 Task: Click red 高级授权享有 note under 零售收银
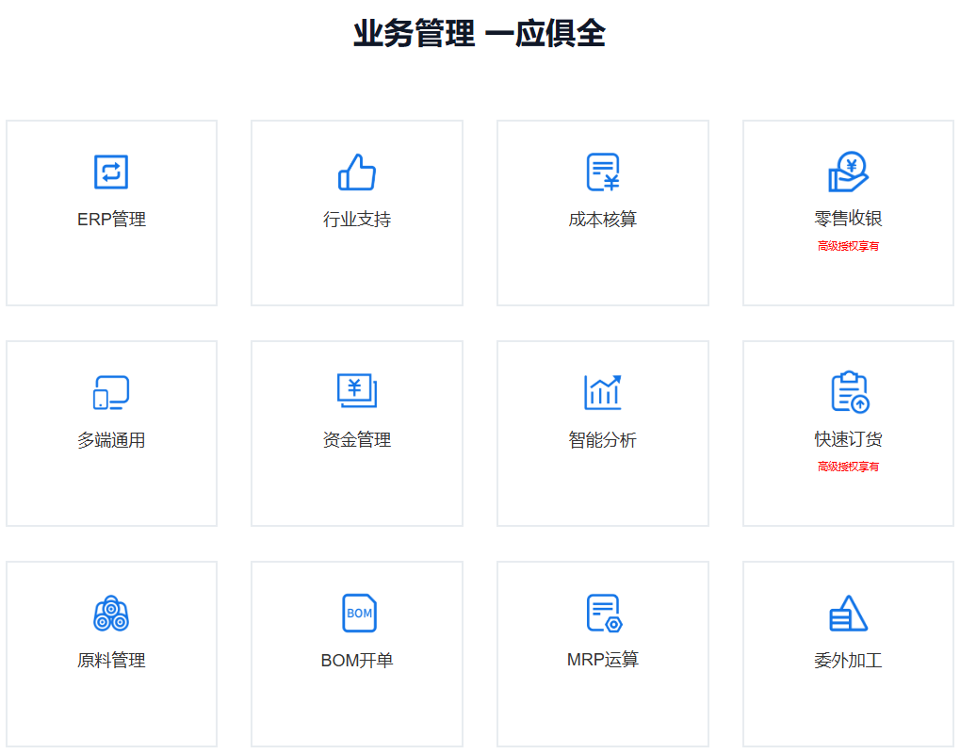(848, 246)
